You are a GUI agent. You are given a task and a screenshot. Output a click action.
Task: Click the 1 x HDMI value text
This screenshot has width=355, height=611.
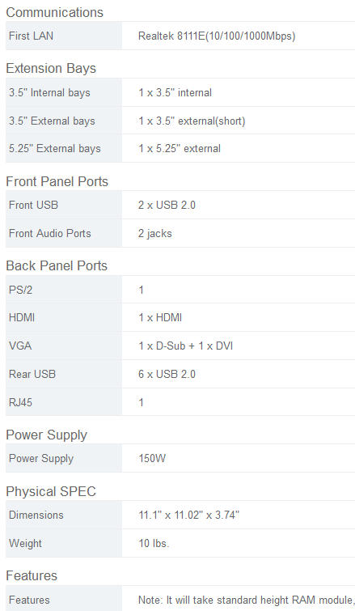(x=160, y=317)
